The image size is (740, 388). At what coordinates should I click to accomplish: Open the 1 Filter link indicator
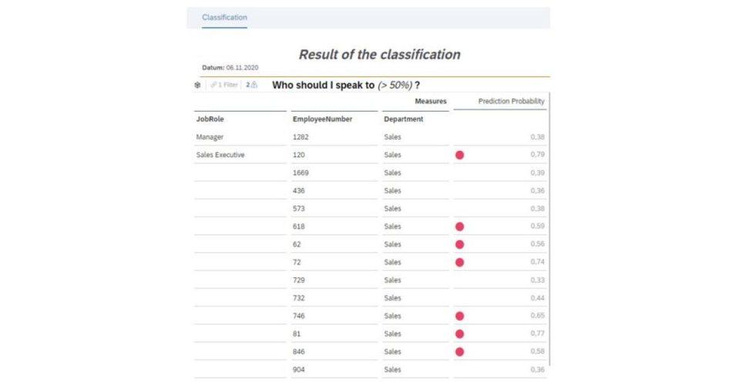click(224, 85)
